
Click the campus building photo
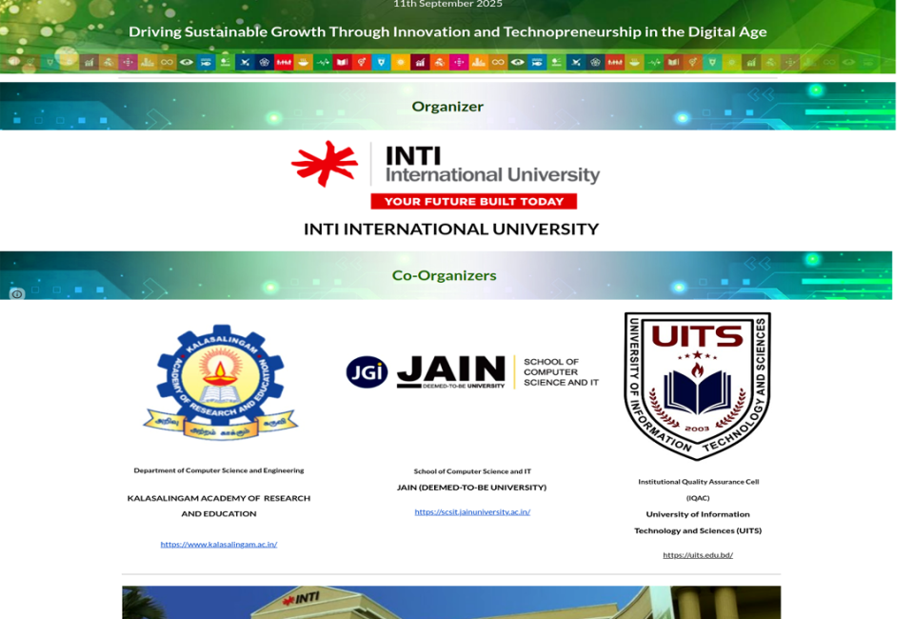451,603
